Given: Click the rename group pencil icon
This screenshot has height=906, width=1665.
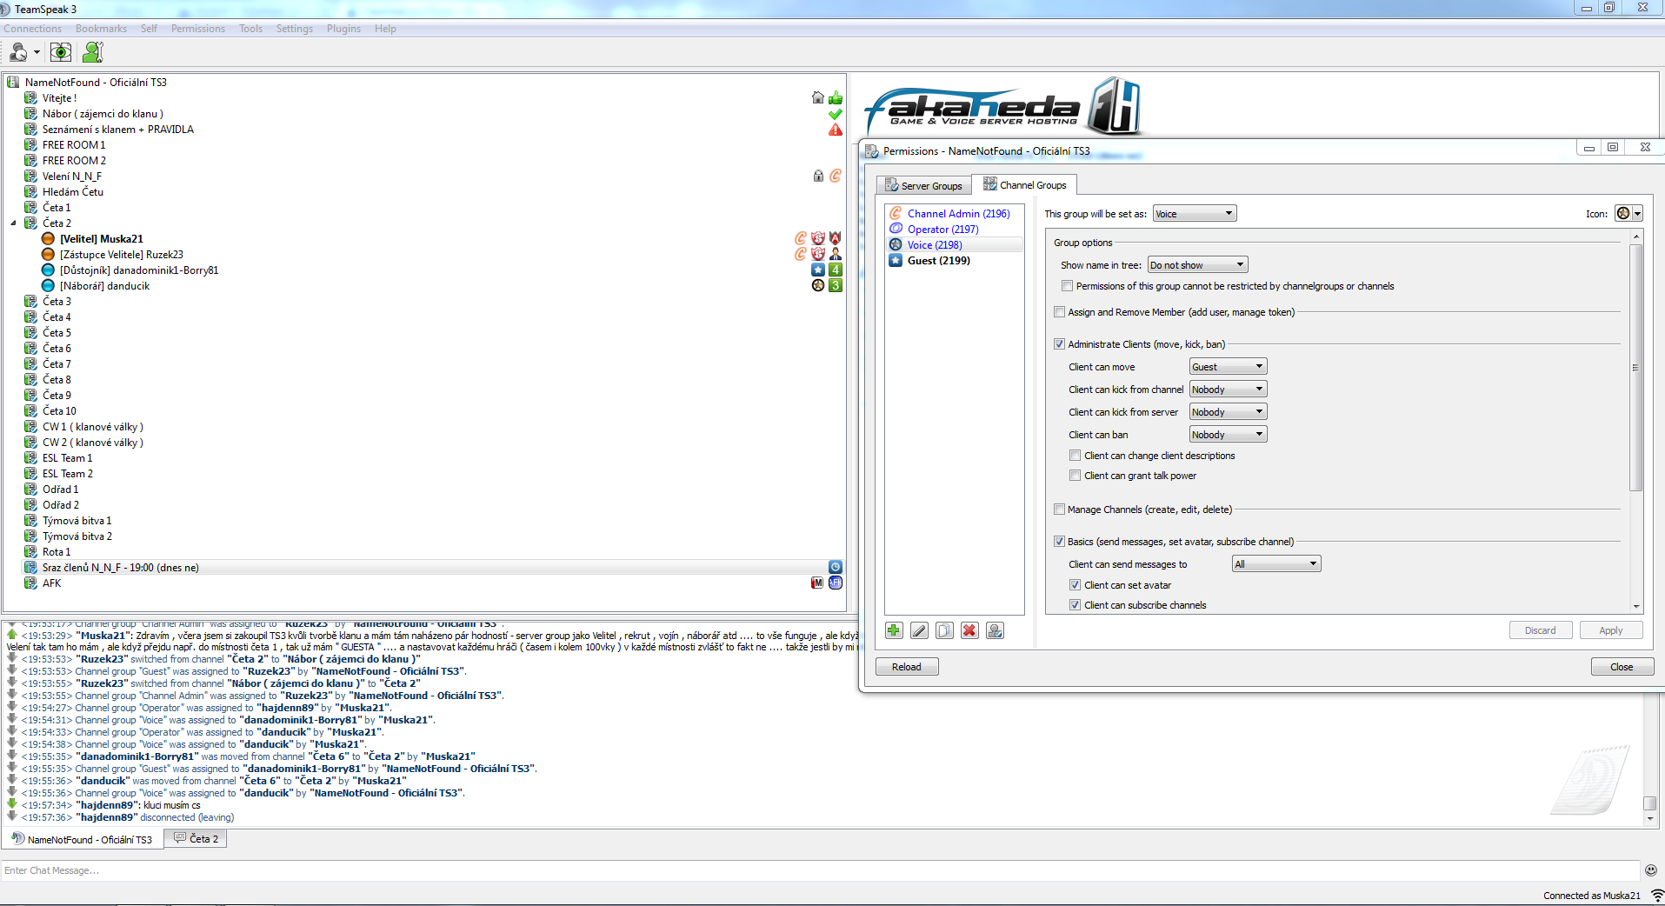Looking at the screenshot, I should 919,630.
